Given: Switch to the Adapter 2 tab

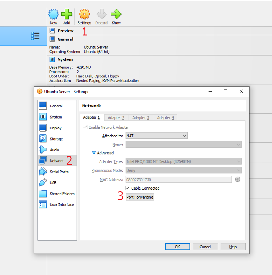Looking at the screenshot, I should [x=116, y=117].
